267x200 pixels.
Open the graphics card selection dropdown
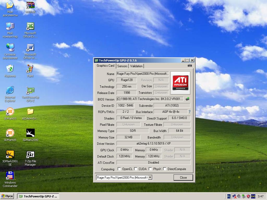(x=150, y=177)
